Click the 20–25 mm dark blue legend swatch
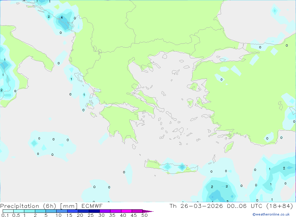296x217 pixels. (x=83, y=211)
